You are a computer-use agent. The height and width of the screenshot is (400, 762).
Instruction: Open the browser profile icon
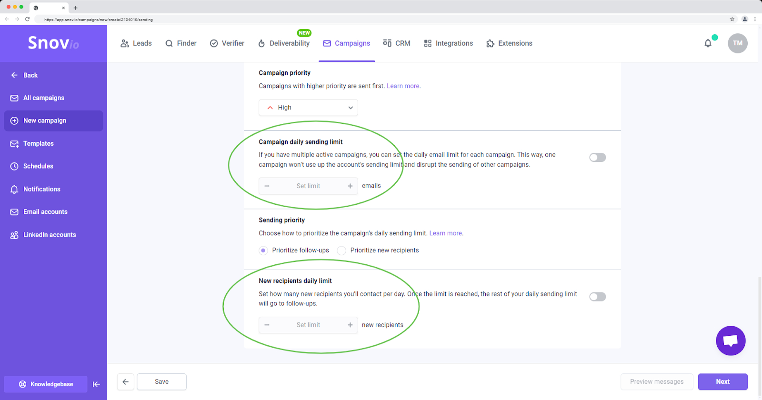(745, 19)
